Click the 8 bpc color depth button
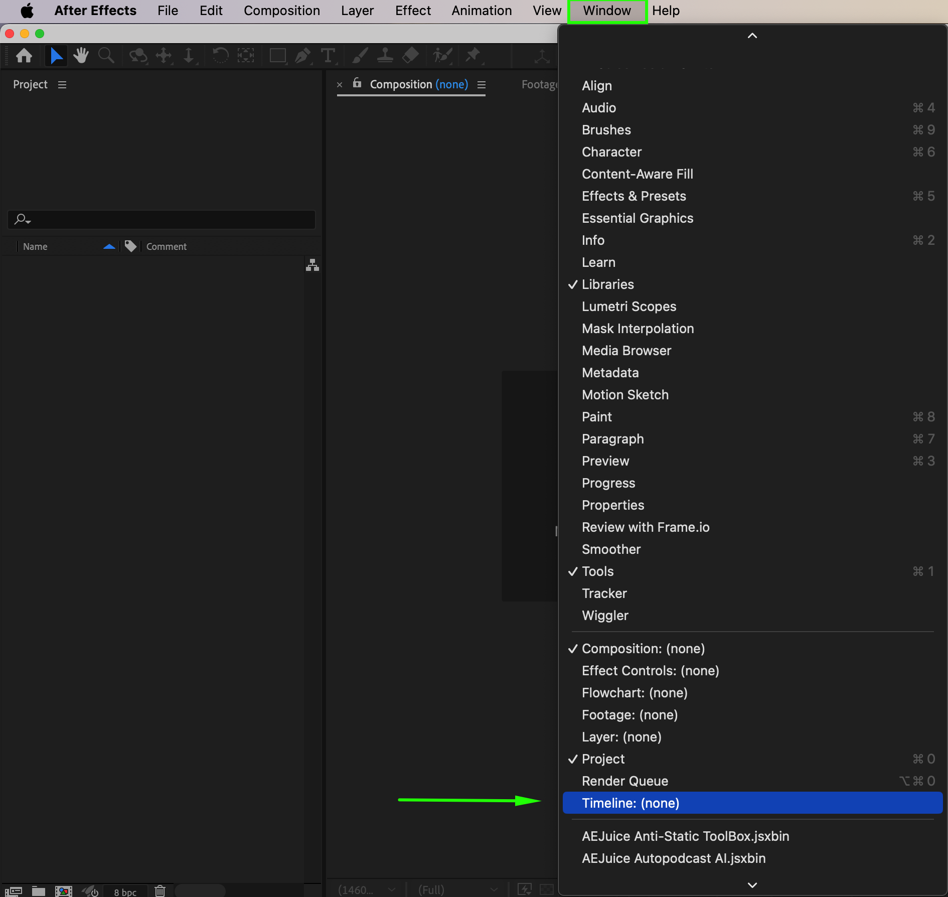The width and height of the screenshot is (948, 897). 125,891
